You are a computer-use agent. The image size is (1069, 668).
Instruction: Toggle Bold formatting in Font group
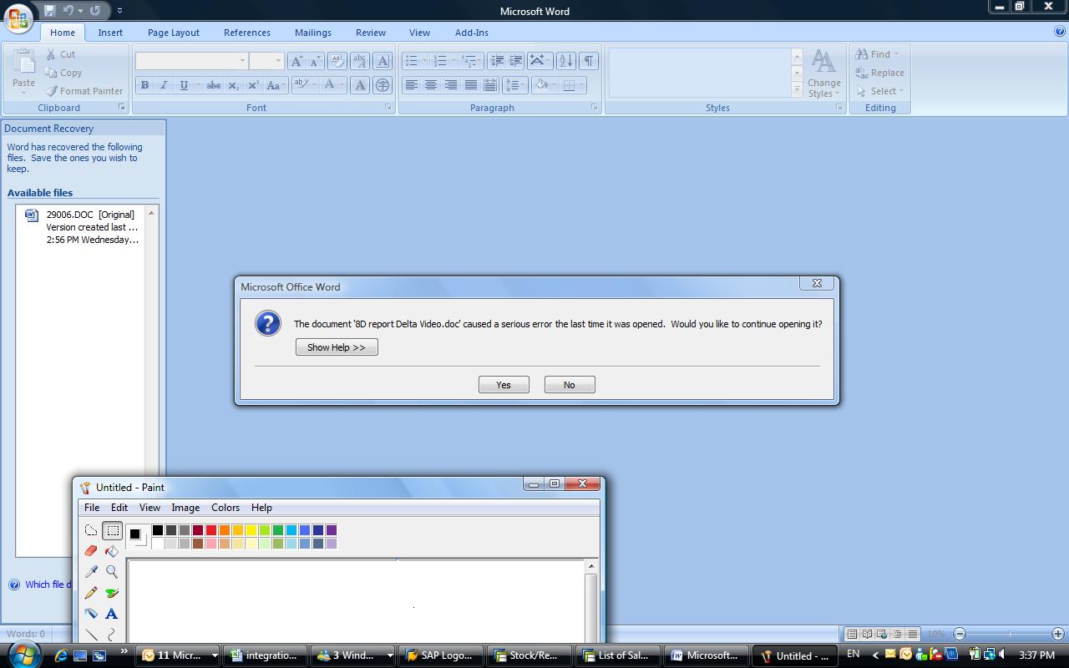tap(144, 85)
